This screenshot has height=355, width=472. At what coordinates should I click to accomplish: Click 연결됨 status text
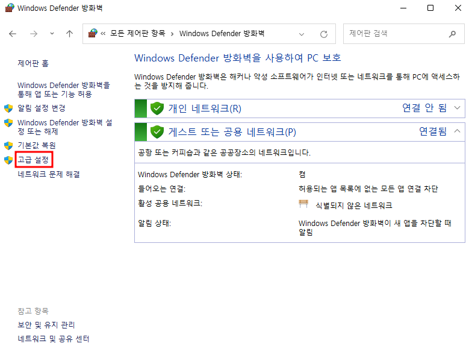pos(433,131)
